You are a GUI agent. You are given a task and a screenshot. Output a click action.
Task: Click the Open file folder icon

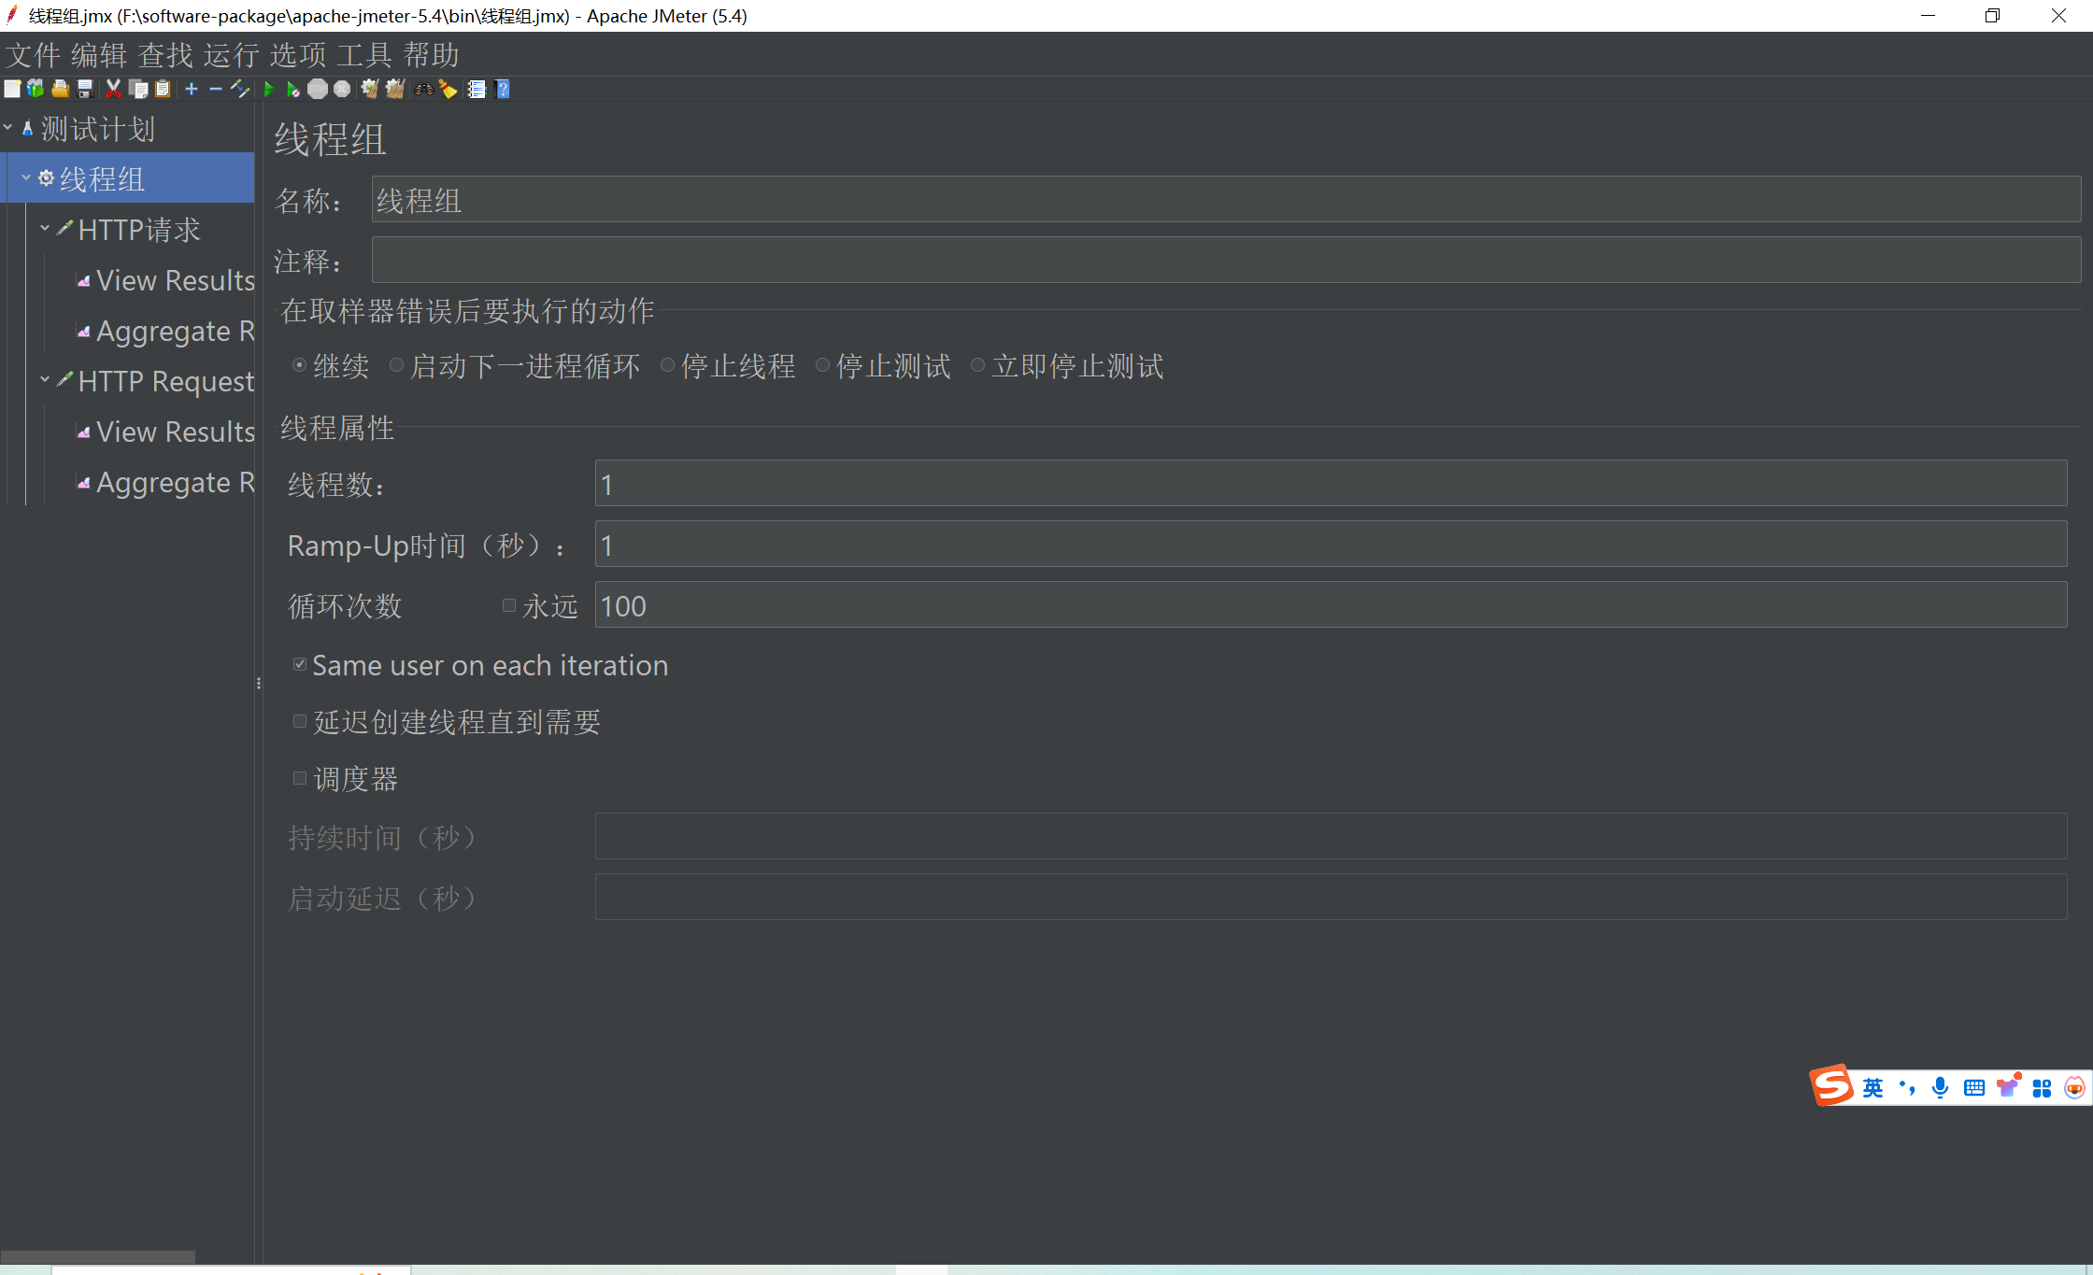(60, 89)
